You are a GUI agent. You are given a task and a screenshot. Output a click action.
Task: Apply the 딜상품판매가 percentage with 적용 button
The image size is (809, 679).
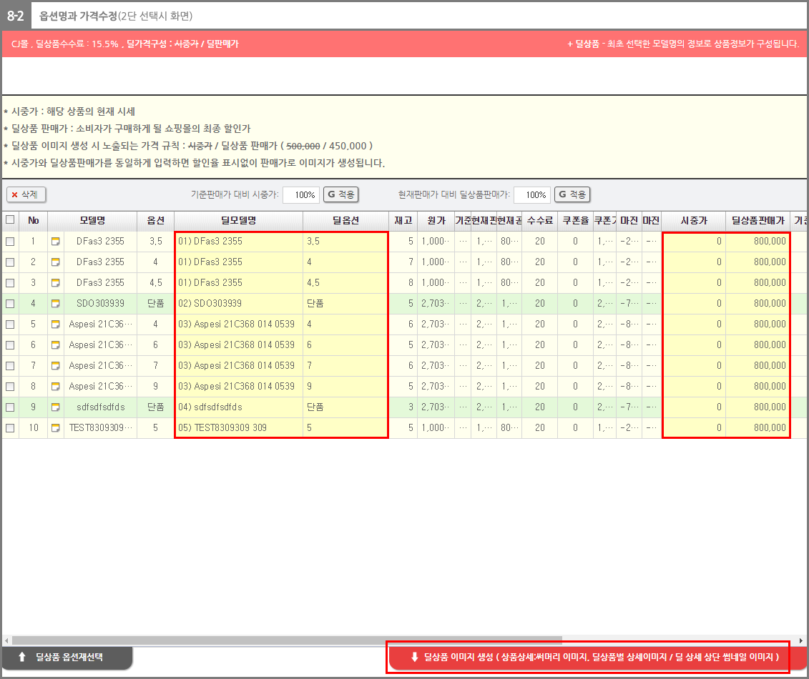click(x=572, y=194)
